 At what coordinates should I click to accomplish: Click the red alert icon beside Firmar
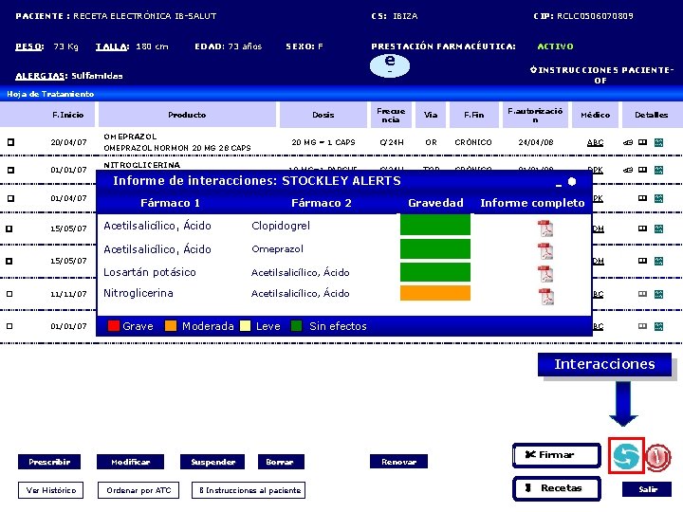(658, 458)
